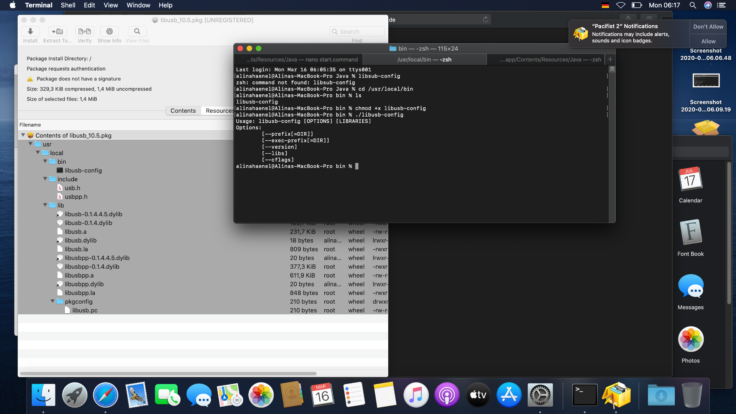Select libusb-config file in tree
Image resolution: width=736 pixels, height=414 pixels.
pyautogui.click(x=83, y=170)
